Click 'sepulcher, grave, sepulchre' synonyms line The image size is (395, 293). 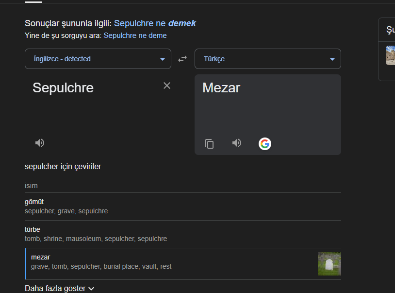66,211
